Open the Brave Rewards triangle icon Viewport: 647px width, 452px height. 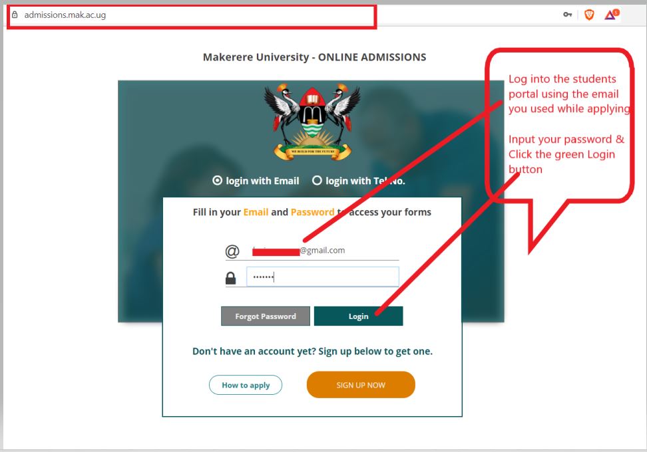[612, 15]
